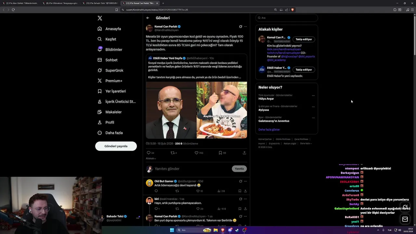Bookmark Old But Gamer's reply
This screenshot has height=234, width=416.
tap(240, 191)
